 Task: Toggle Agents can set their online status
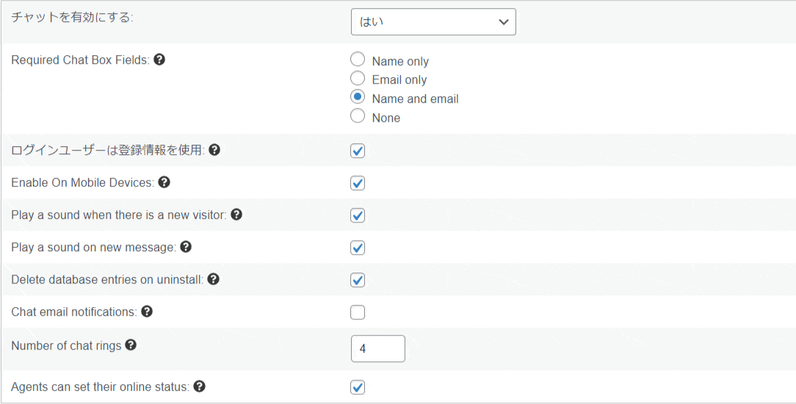pos(358,387)
